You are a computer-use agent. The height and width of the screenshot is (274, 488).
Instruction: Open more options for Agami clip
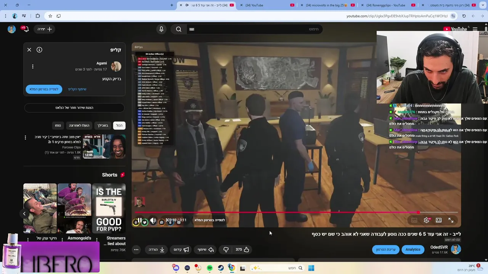coord(33,67)
